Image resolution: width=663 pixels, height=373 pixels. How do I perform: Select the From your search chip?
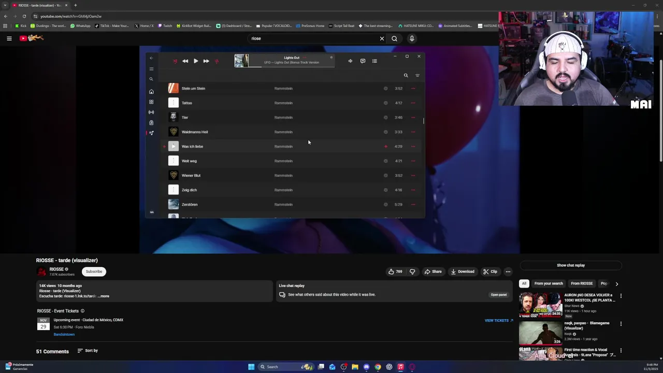pos(549,283)
